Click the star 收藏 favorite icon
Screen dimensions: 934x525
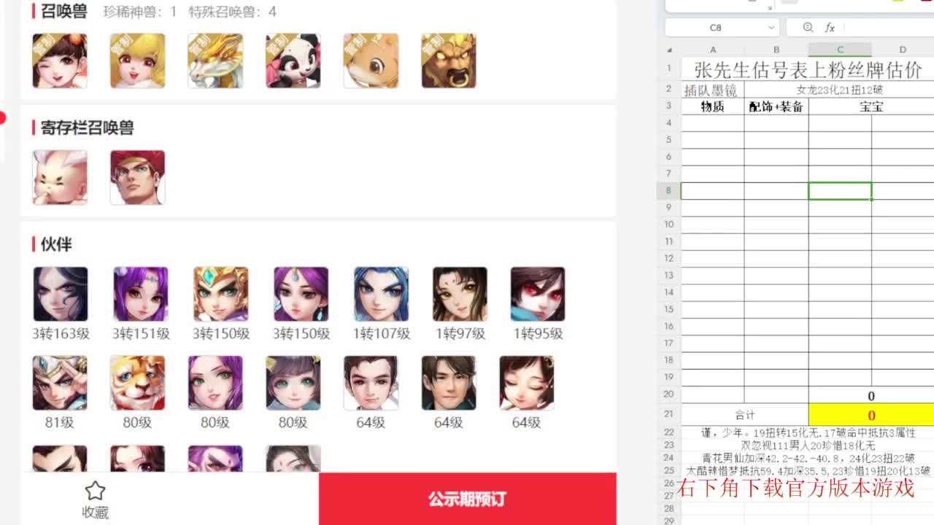coord(95,491)
